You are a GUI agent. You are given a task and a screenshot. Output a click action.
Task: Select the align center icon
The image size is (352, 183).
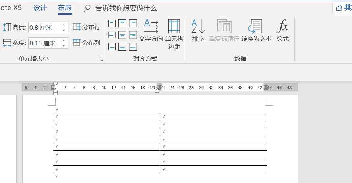[x=122, y=35]
